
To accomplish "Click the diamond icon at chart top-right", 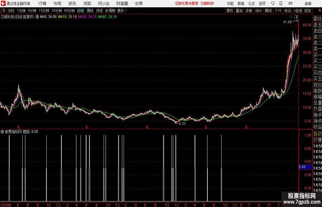I will (x=291, y=17).
